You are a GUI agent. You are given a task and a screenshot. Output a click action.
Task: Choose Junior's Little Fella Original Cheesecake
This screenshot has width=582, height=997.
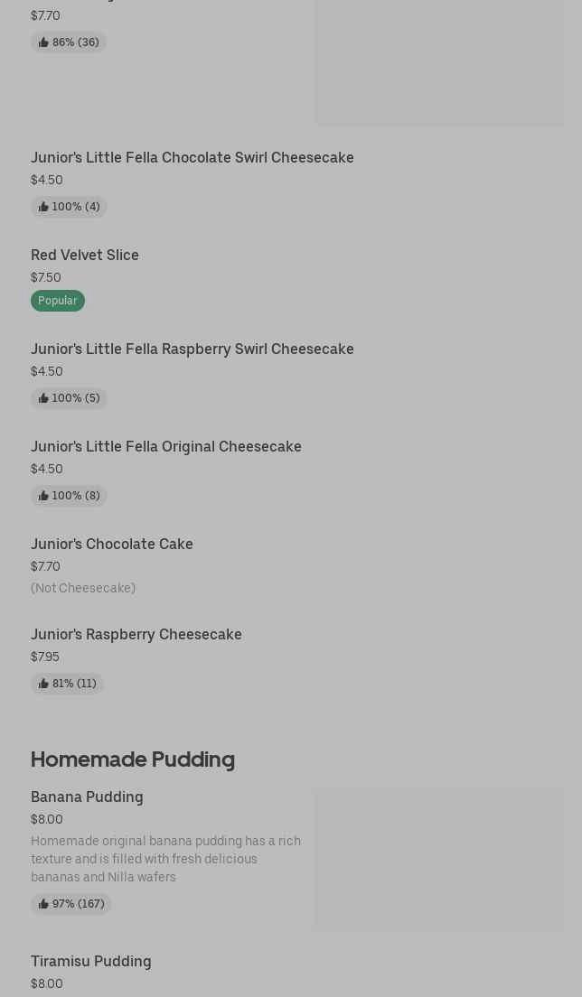coord(166,446)
